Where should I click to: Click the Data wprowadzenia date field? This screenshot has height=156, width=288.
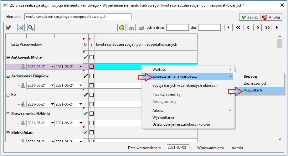pyautogui.click(x=178, y=148)
